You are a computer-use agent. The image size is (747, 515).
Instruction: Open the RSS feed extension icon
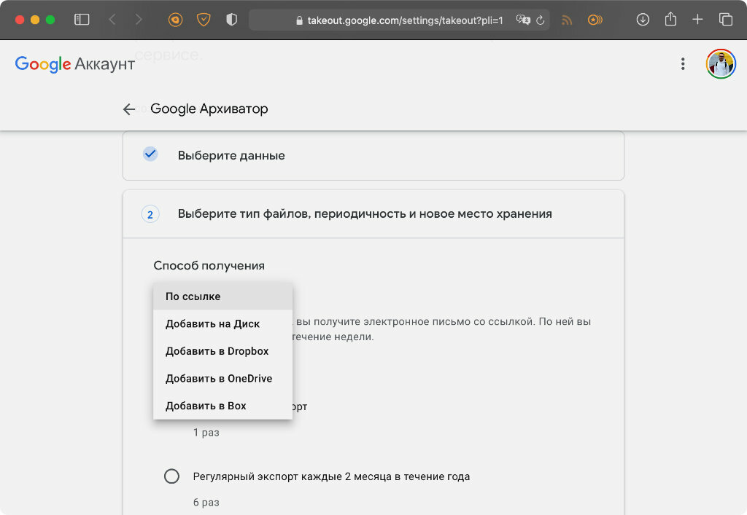point(566,20)
